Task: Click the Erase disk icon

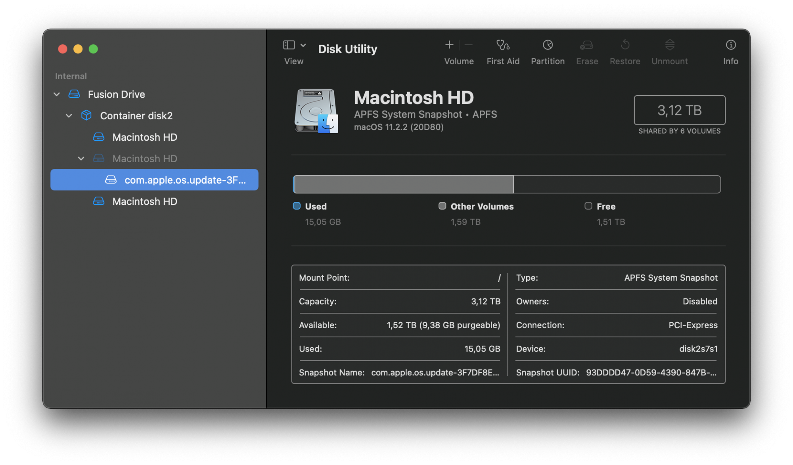Action: pos(586,45)
